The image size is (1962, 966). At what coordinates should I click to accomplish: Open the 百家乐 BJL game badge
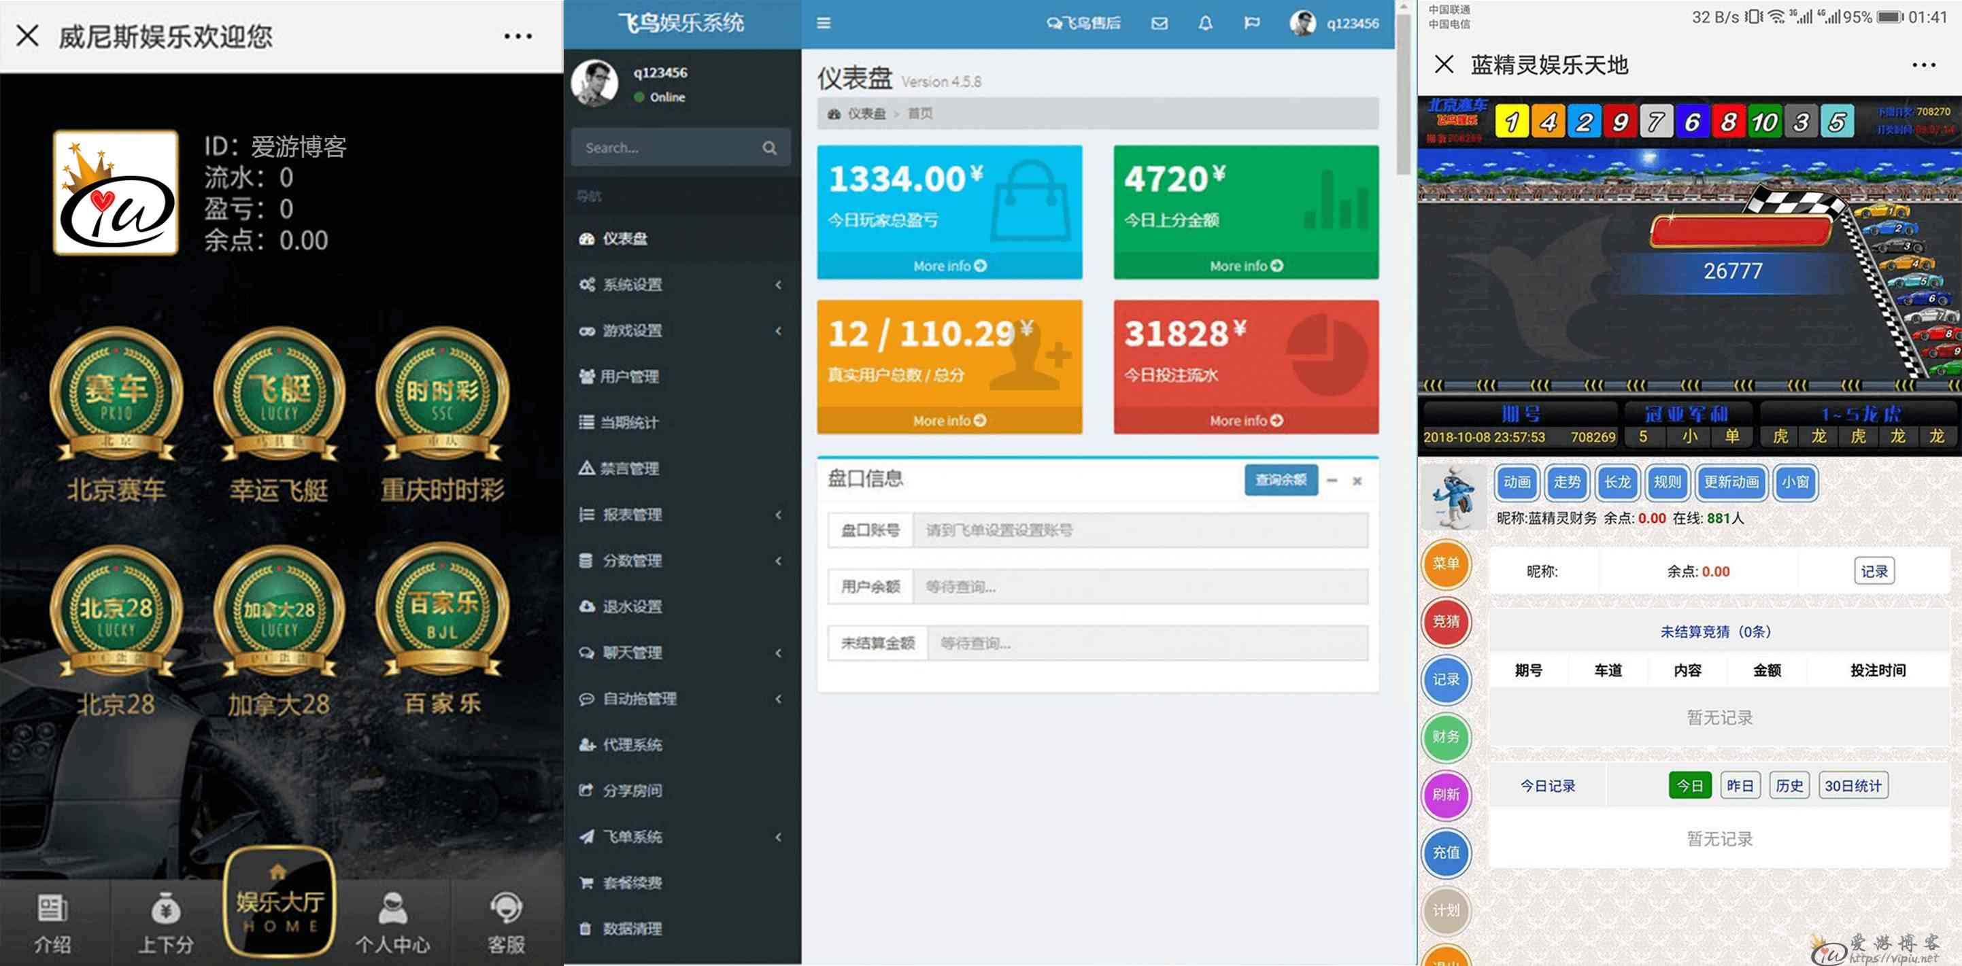443,611
